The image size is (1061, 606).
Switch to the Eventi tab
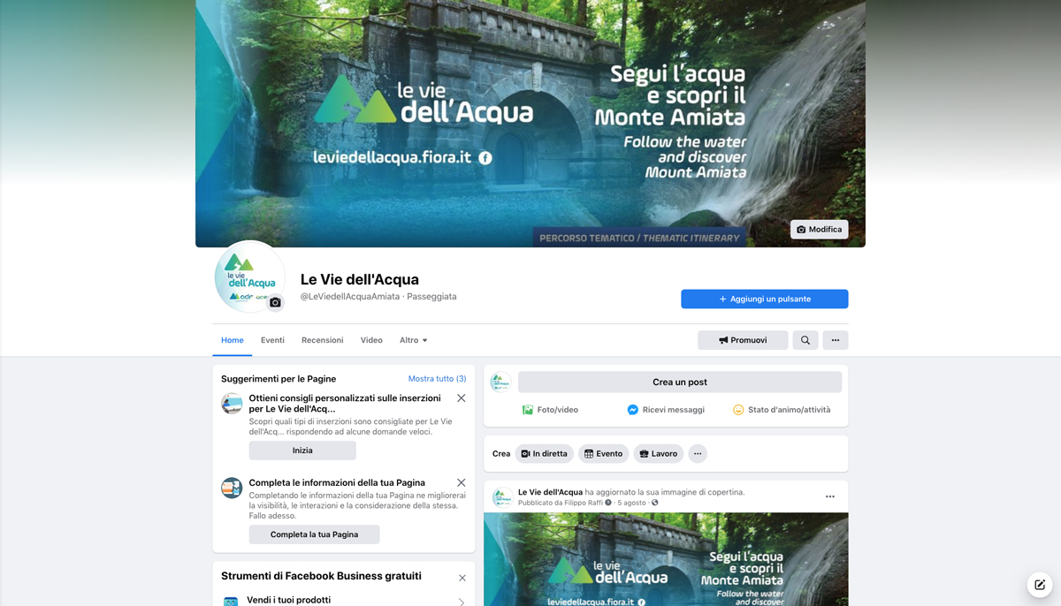pyautogui.click(x=272, y=340)
